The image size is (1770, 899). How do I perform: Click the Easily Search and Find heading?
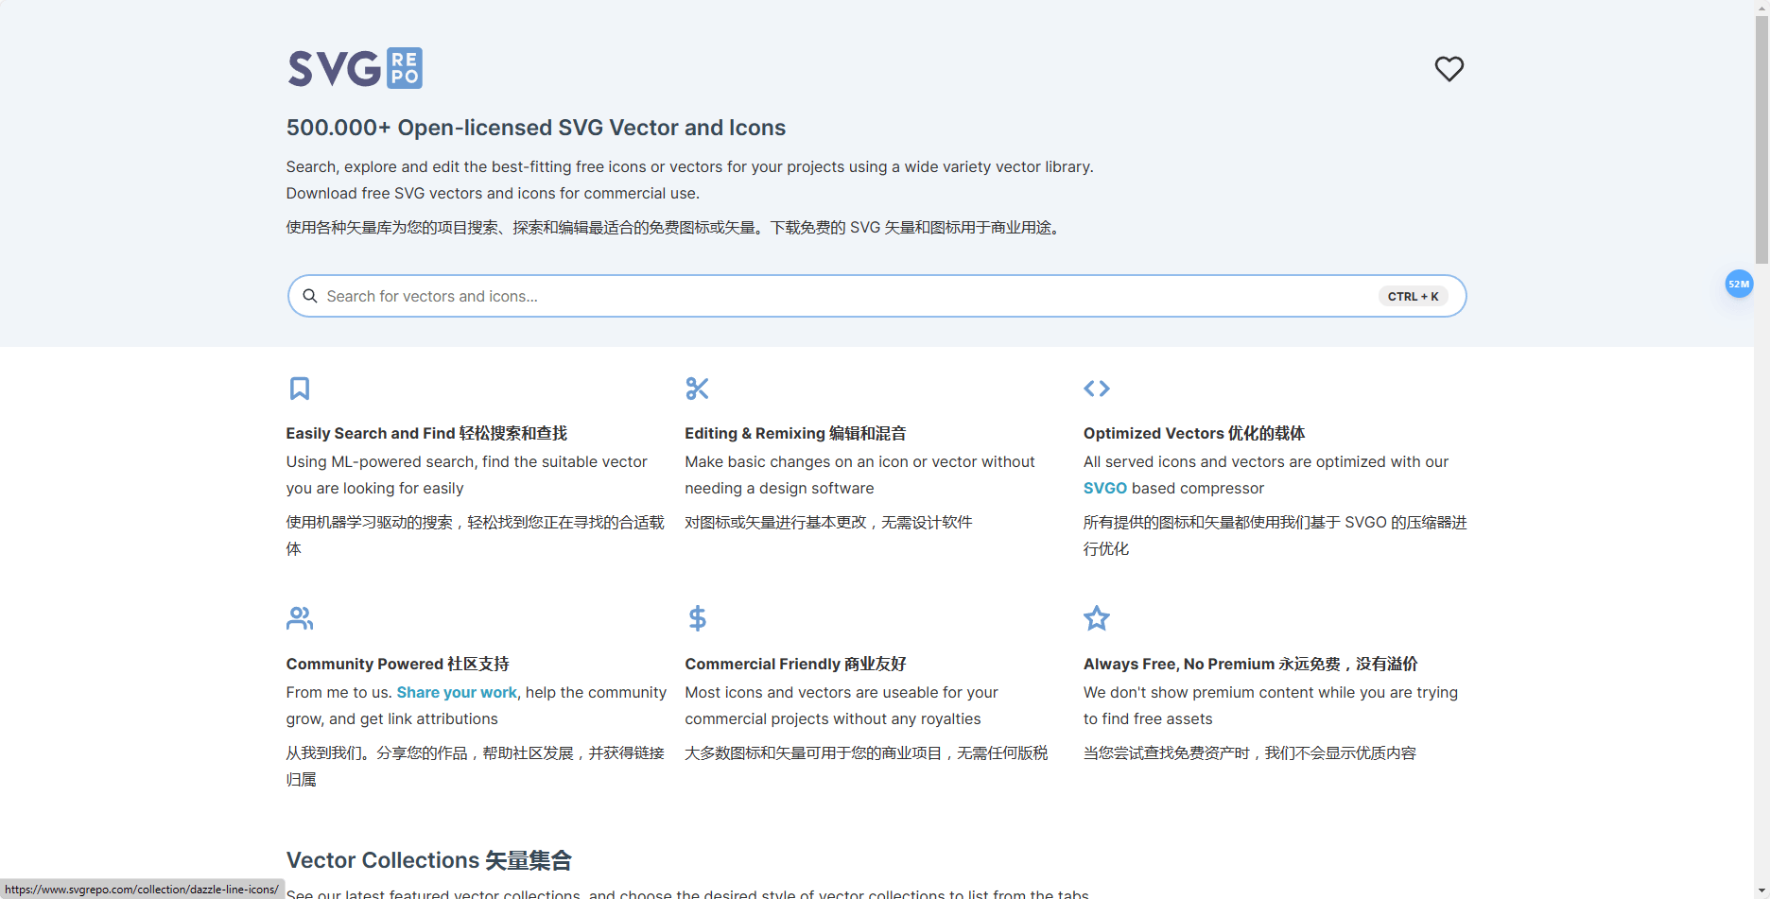point(426,433)
